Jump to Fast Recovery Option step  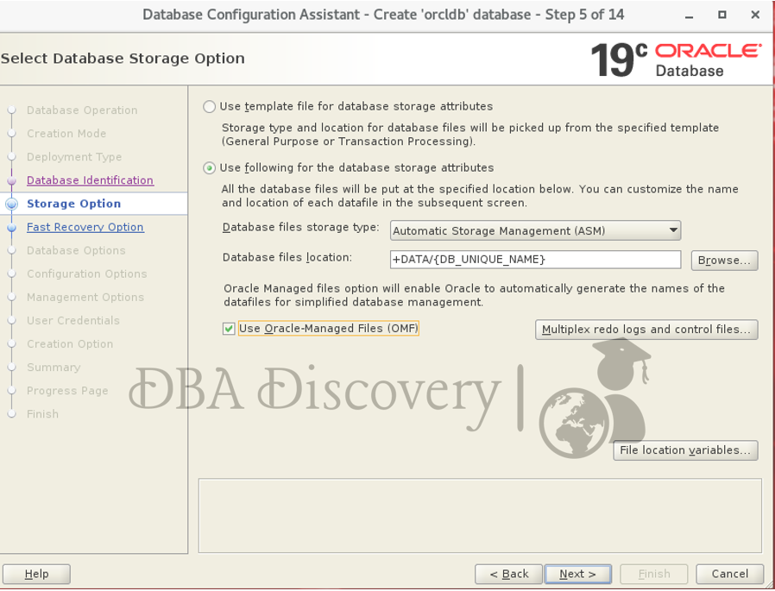click(x=85, y=227)
